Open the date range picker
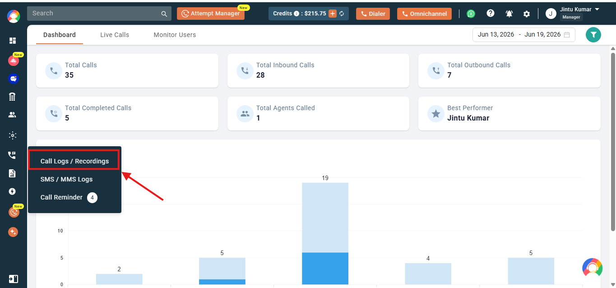Image resolution: width=616 pixels, height=288 pixels. tap(524, 35)
